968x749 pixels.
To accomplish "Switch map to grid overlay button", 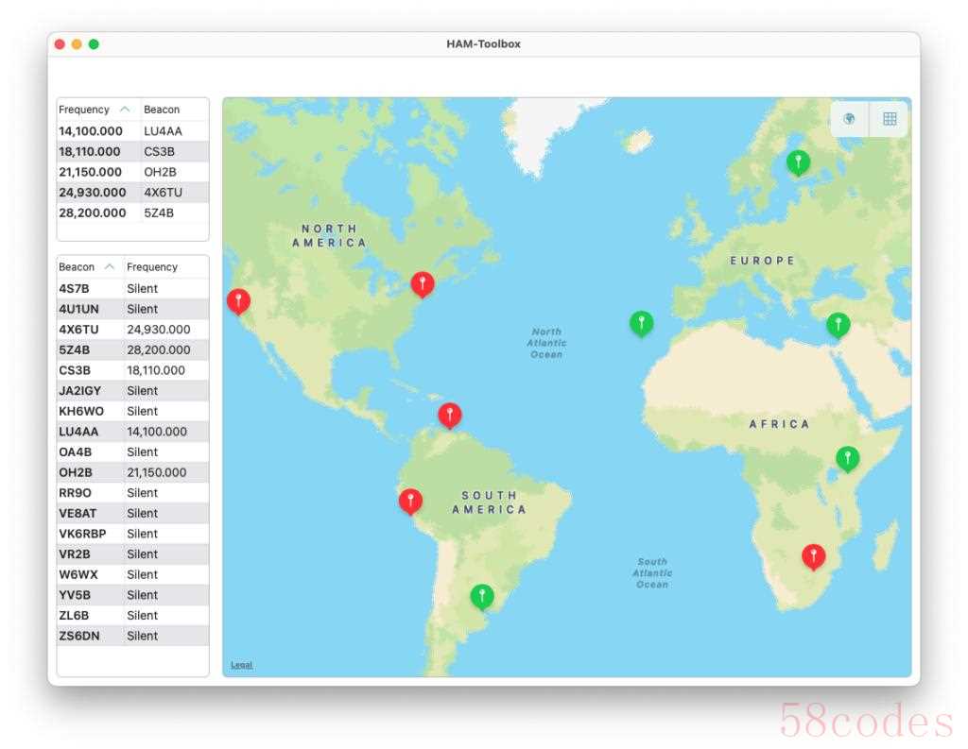I will tap(889, 118).
